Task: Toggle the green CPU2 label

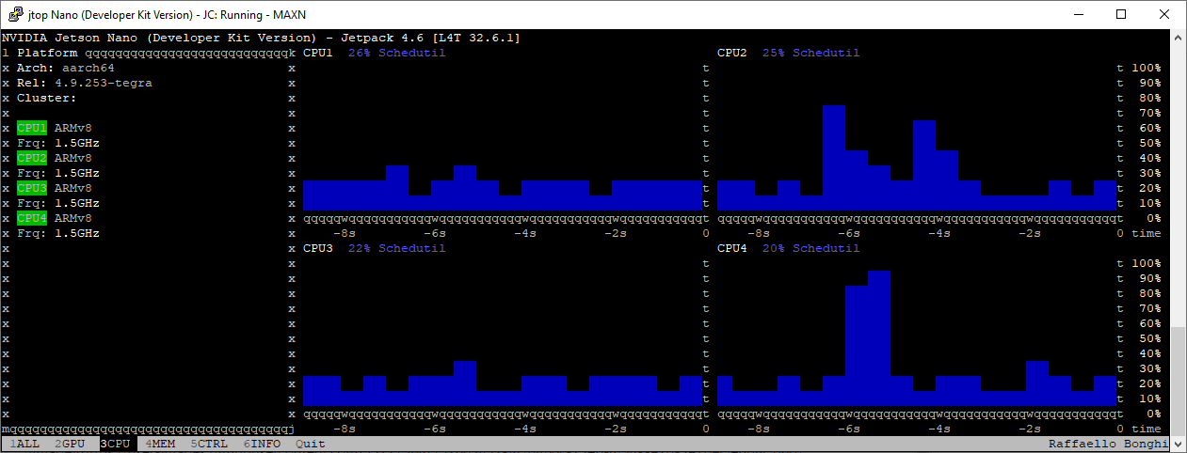Action: click(32, 158)
